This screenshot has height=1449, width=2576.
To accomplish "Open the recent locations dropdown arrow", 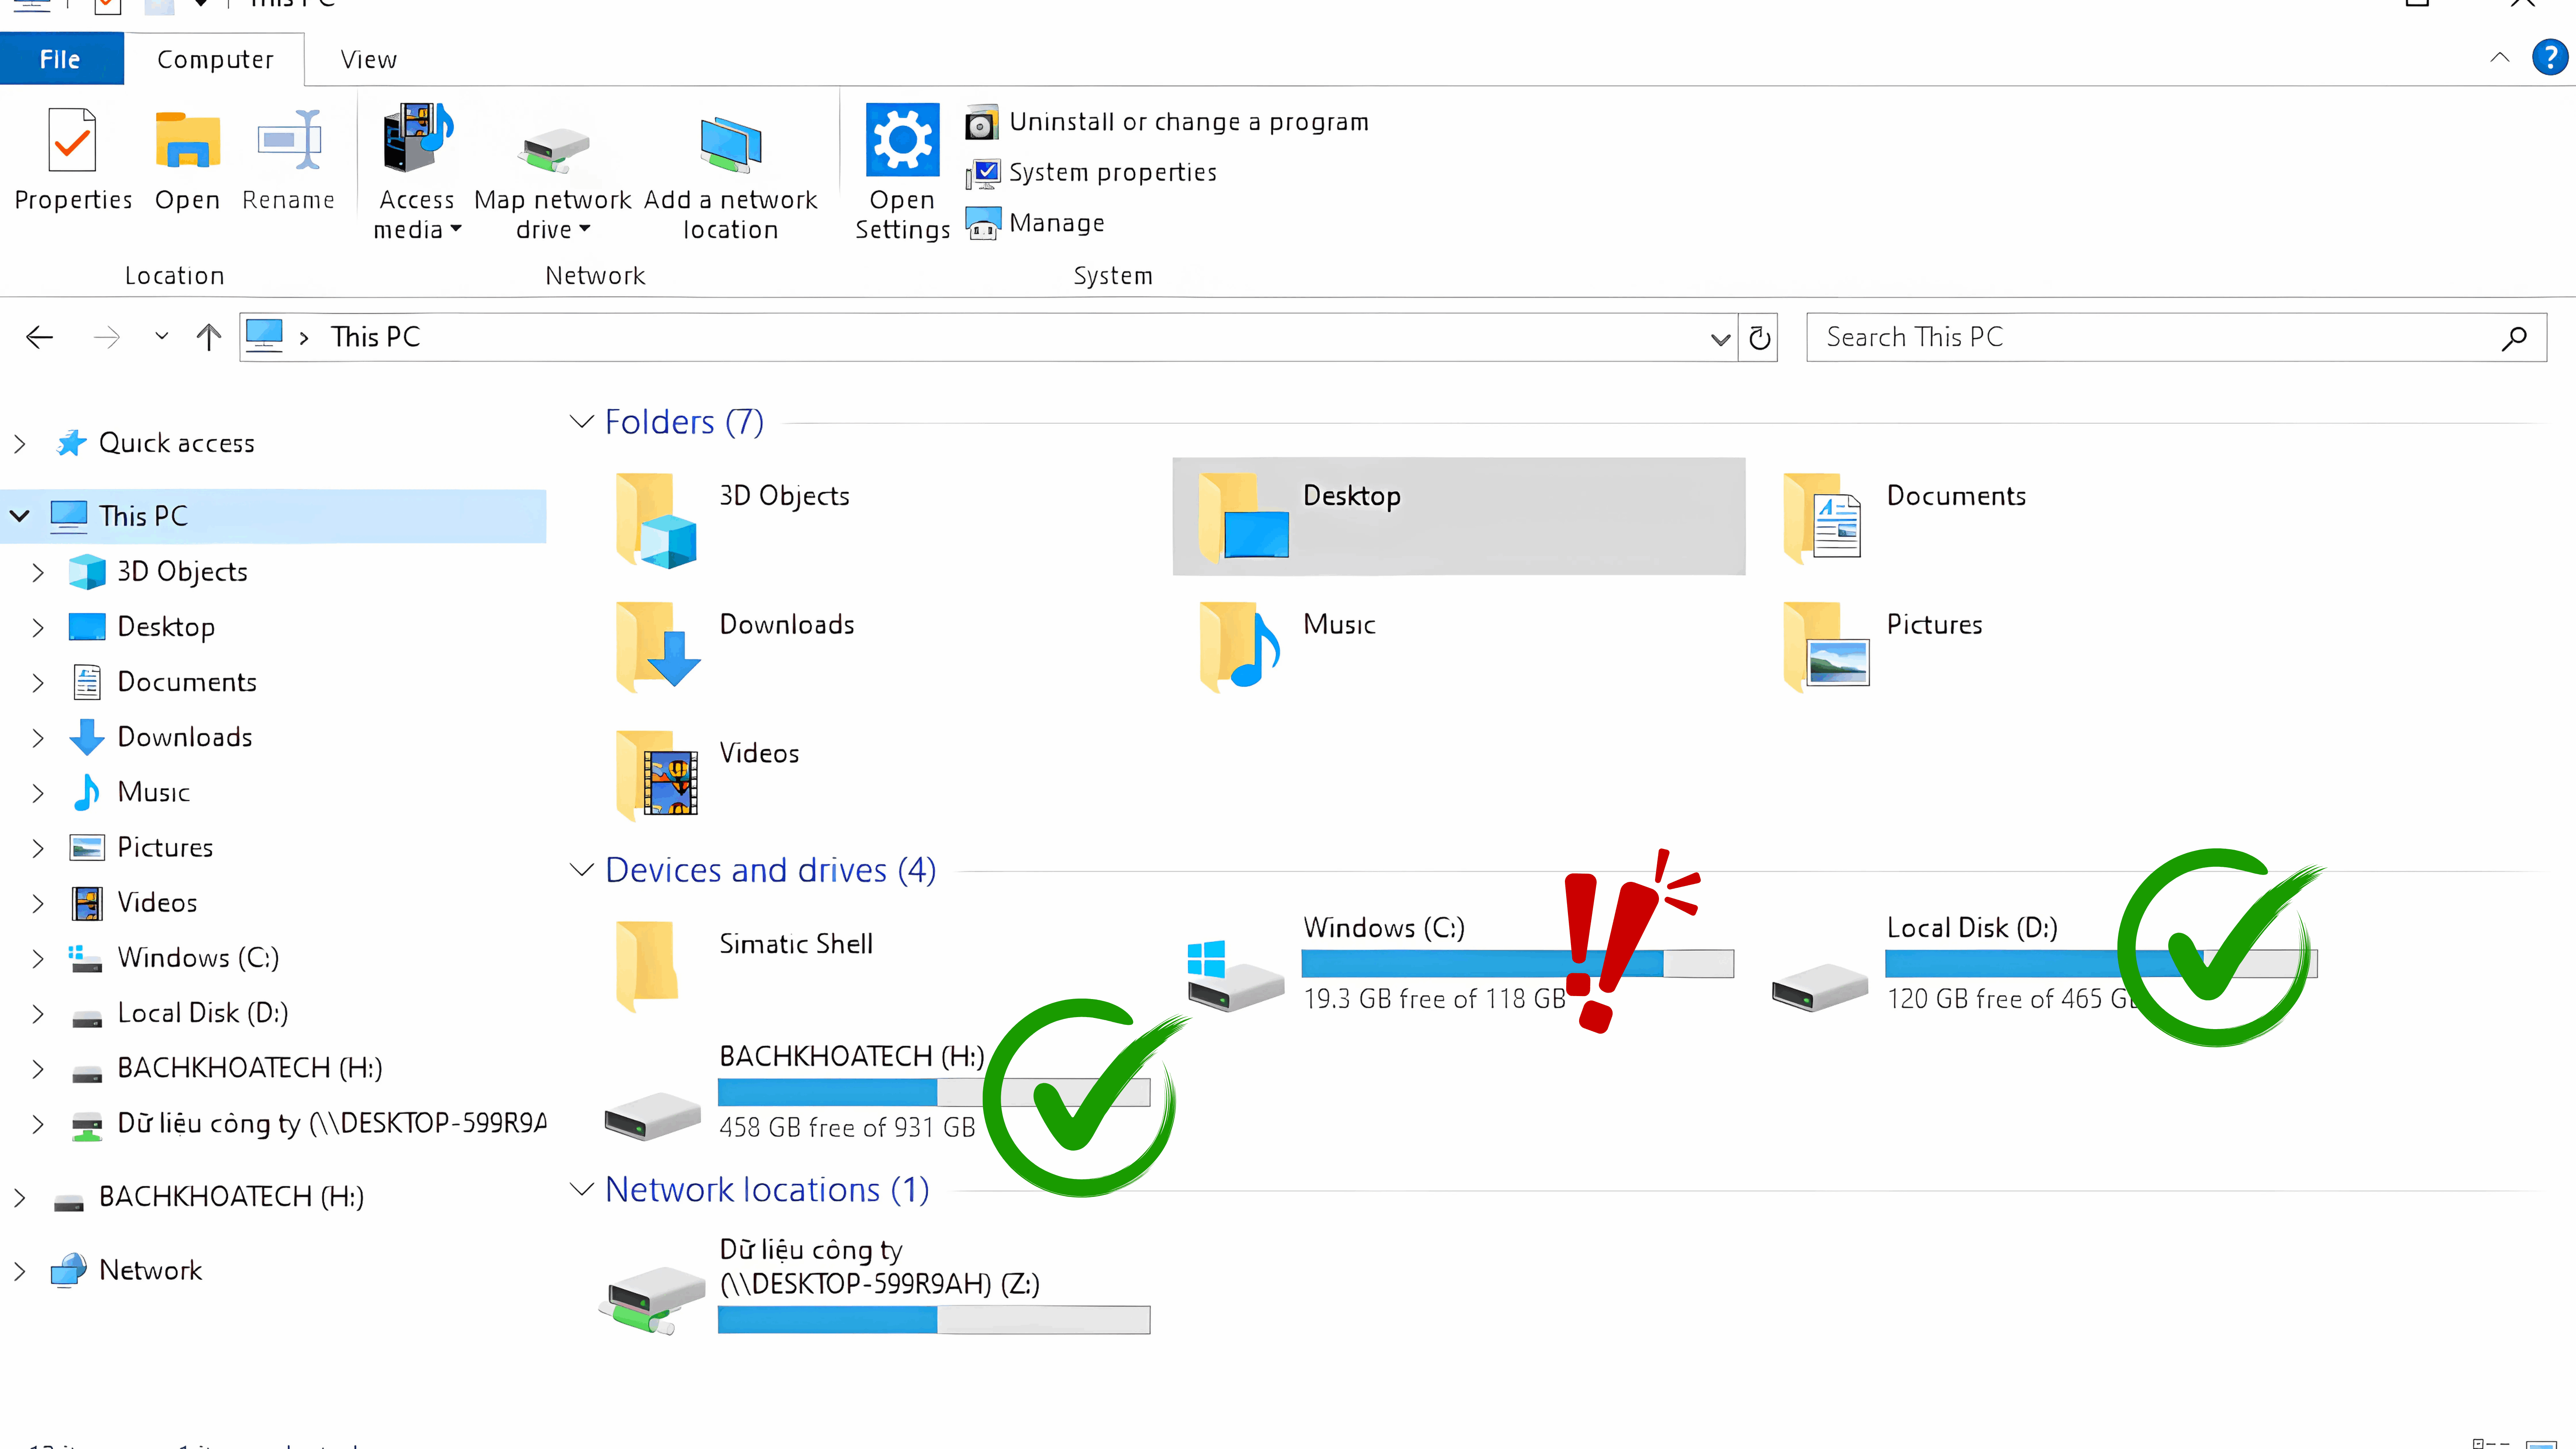I will pyautogui.click(x=162, y=337).
